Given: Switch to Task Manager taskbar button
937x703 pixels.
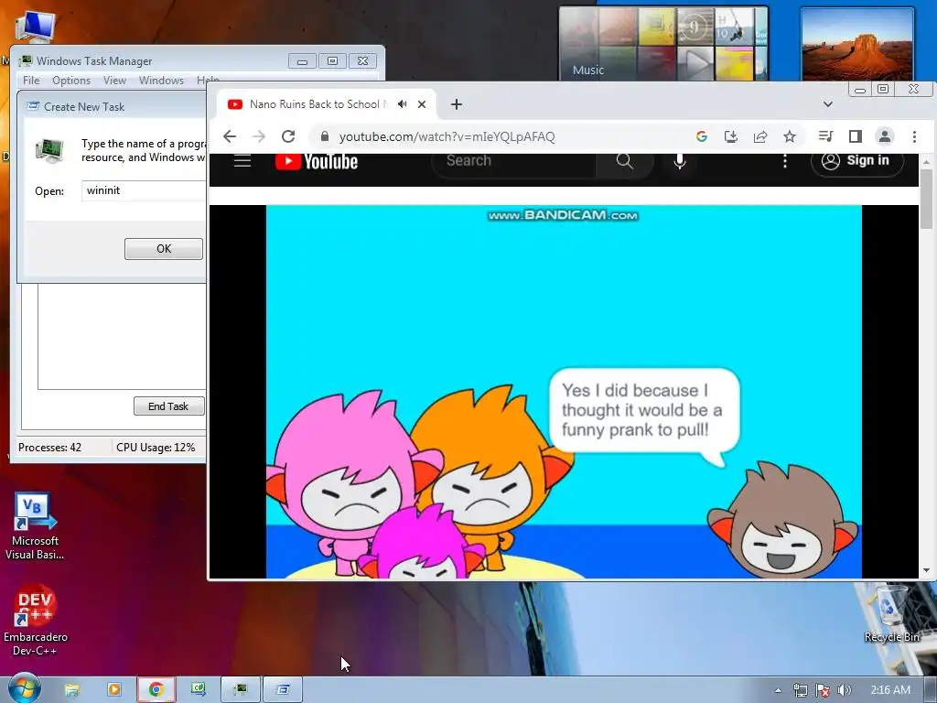Looking at the screenshot, I should click(241, 690).
